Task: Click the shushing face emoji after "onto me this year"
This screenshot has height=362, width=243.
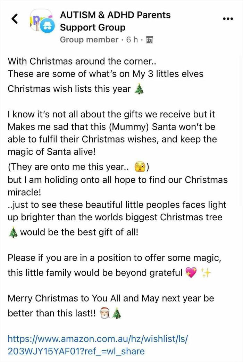Action: click(x=140, y=166)
